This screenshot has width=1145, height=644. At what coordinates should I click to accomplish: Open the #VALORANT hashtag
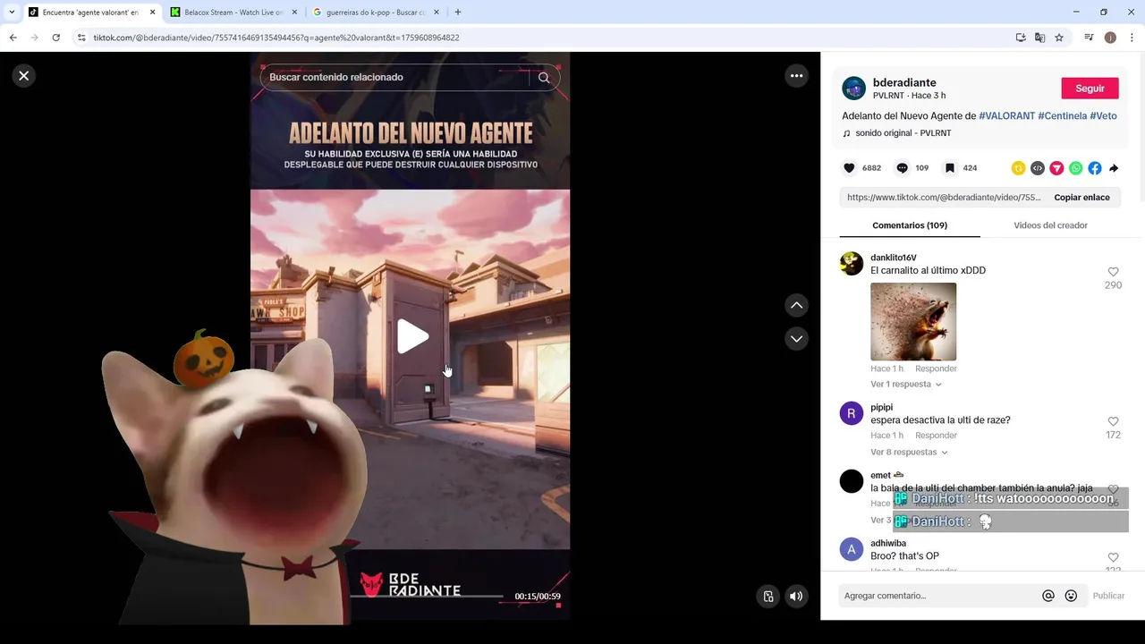point(1006,116)
